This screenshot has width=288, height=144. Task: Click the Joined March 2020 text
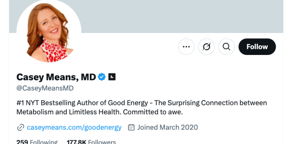click(x=167, y=127)
